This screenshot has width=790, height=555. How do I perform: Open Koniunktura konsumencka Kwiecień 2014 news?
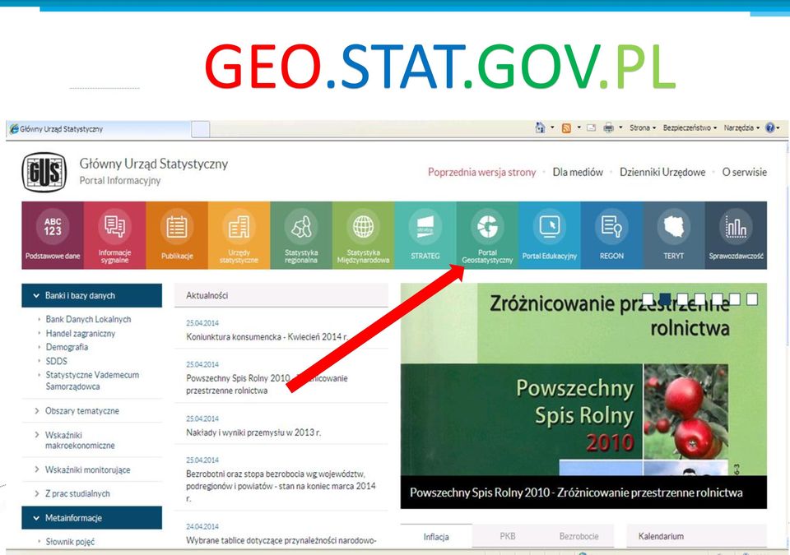coord(267,337)
